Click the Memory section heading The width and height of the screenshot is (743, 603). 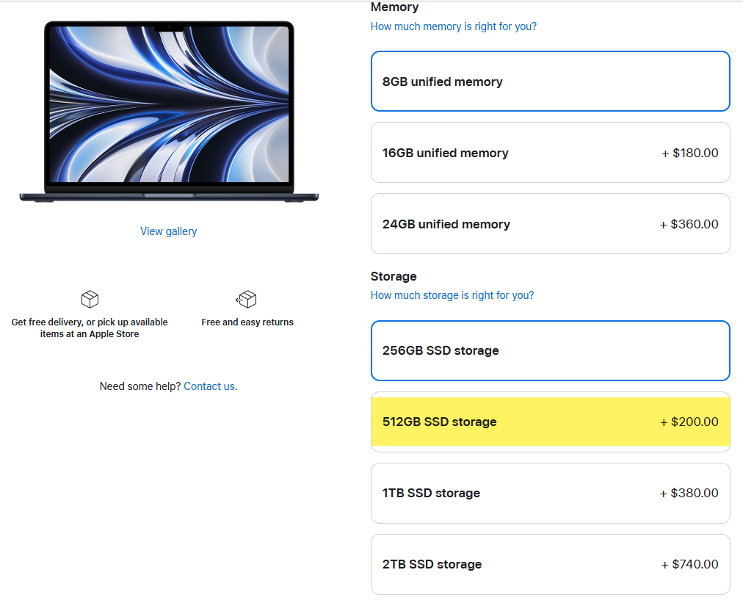click(x=394, y=7)
